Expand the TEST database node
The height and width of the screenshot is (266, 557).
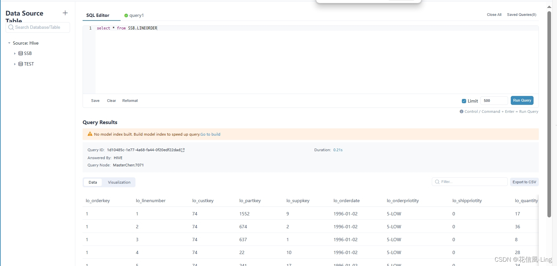coord(15,64)
